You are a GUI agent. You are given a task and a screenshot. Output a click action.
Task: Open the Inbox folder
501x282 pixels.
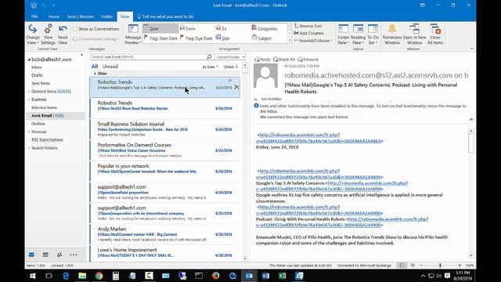point(37,67)
